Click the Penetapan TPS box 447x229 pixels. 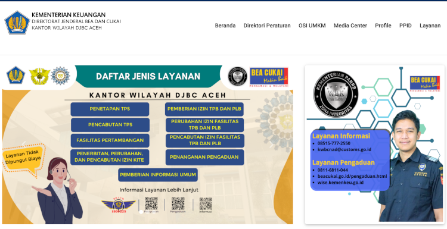point(110,109)
